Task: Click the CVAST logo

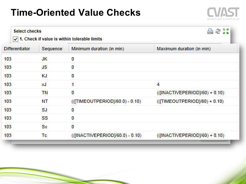Action: [x=223, y=12]
